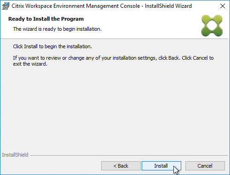
Task: Click the 'Ready to Install the Program' heading
Action: pos(46,19)
